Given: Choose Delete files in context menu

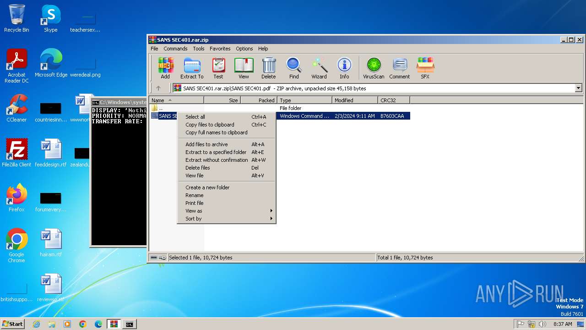Looking at the screenshot, I should coord(227,168).
